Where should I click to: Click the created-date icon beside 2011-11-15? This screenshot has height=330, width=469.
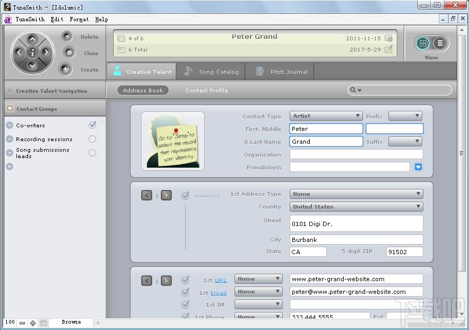(388, 38)
